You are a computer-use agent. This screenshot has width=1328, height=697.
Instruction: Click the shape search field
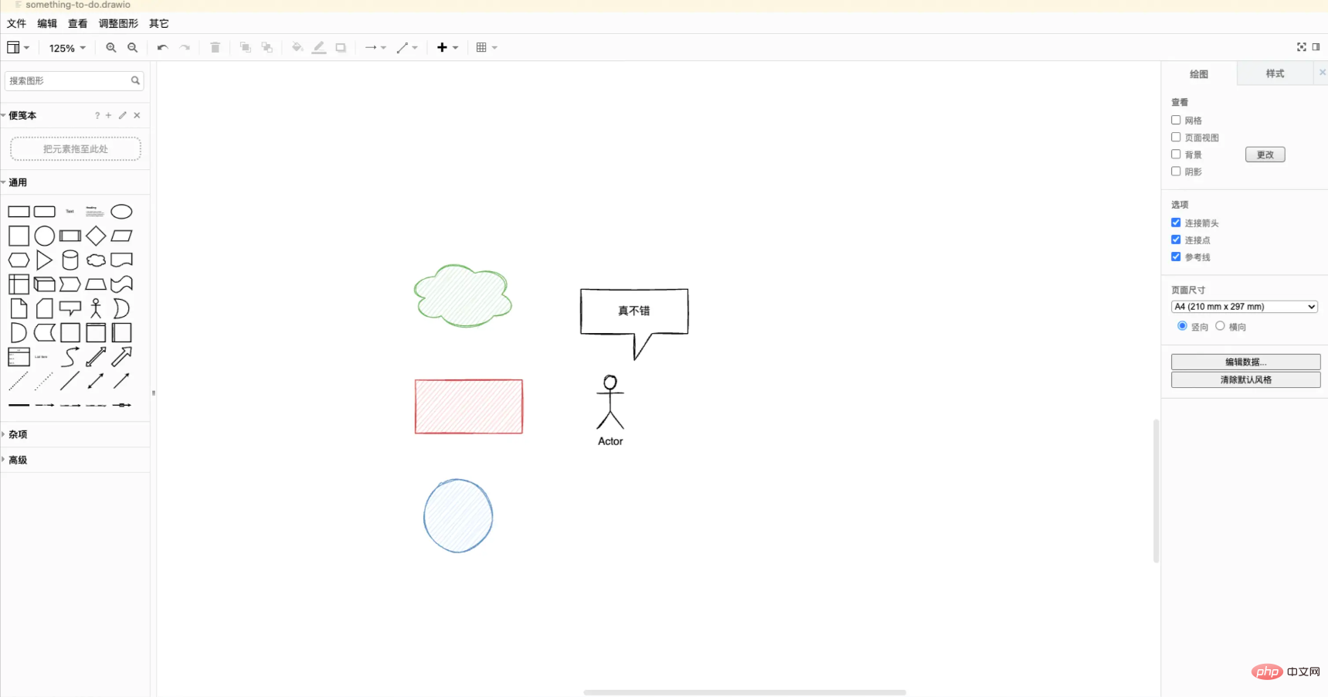70,80
